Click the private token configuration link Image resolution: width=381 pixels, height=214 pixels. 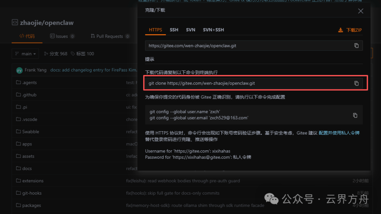[339, 133]
